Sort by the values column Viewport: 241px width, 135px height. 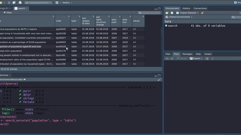[x=143, y=16]
